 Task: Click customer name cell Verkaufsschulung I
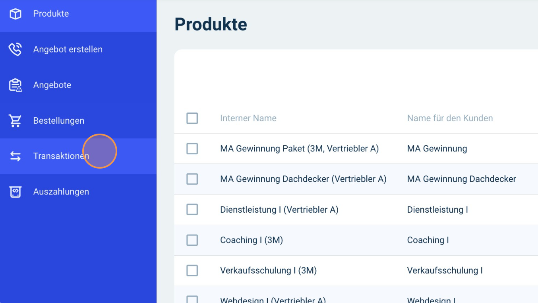445,270
